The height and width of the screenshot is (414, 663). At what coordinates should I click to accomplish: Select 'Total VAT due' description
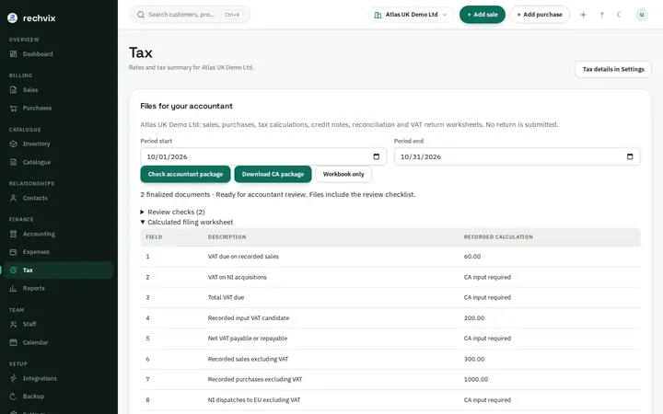[226, 298]
